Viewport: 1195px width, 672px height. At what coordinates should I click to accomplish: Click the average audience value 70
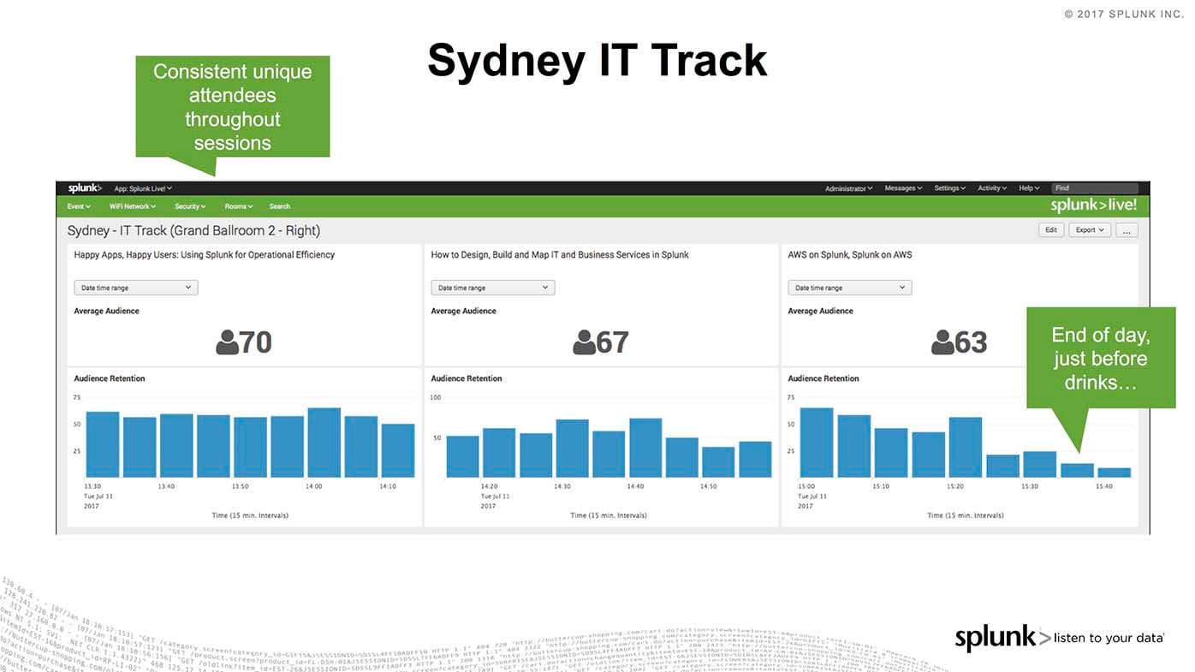coord(256,342)
